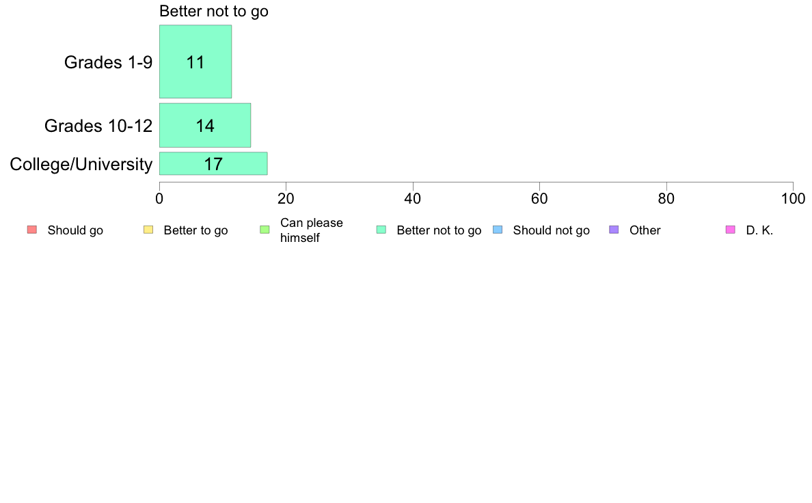Click the yellow Better to go swatch
This screenshot has height=503, width=812.
coord(148,230)
